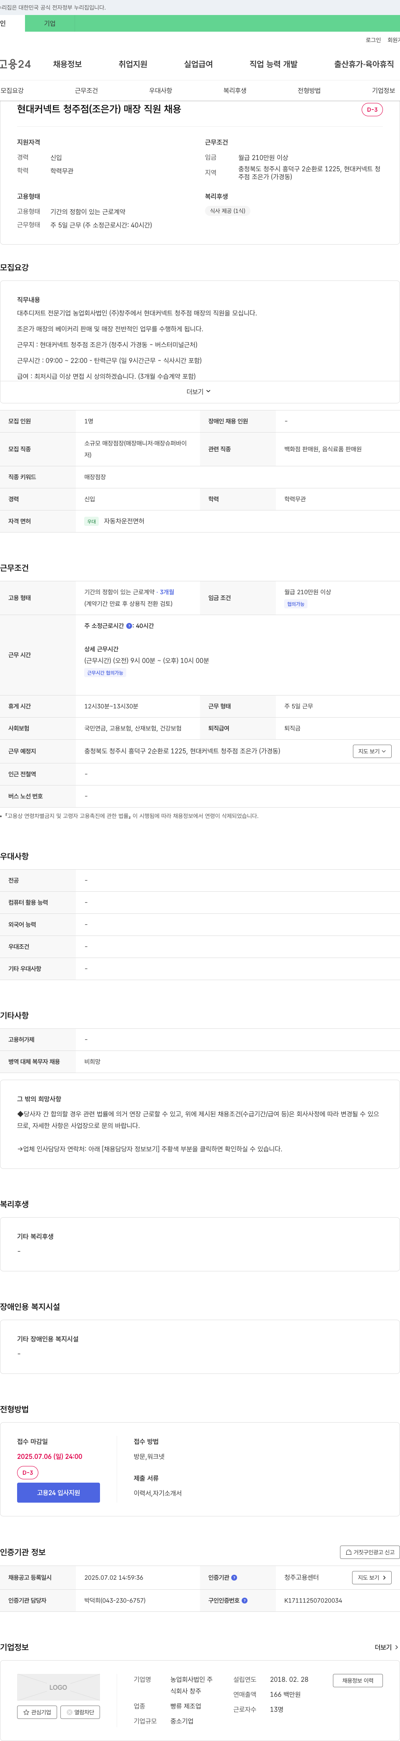Select 백화점 판매원, 음식료품 판매원 text
The height and width of the screenshot is (1741, 400).
click(x=323, y=450)
